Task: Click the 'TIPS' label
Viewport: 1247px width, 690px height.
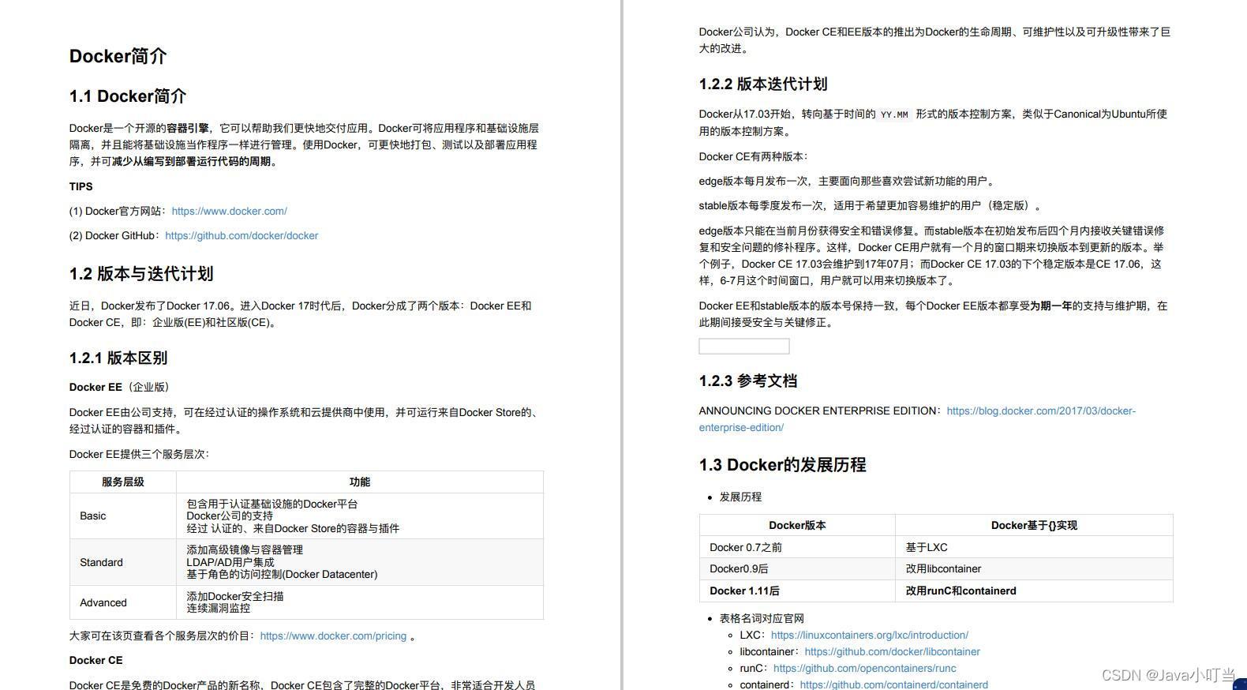Action: [81, 186]
